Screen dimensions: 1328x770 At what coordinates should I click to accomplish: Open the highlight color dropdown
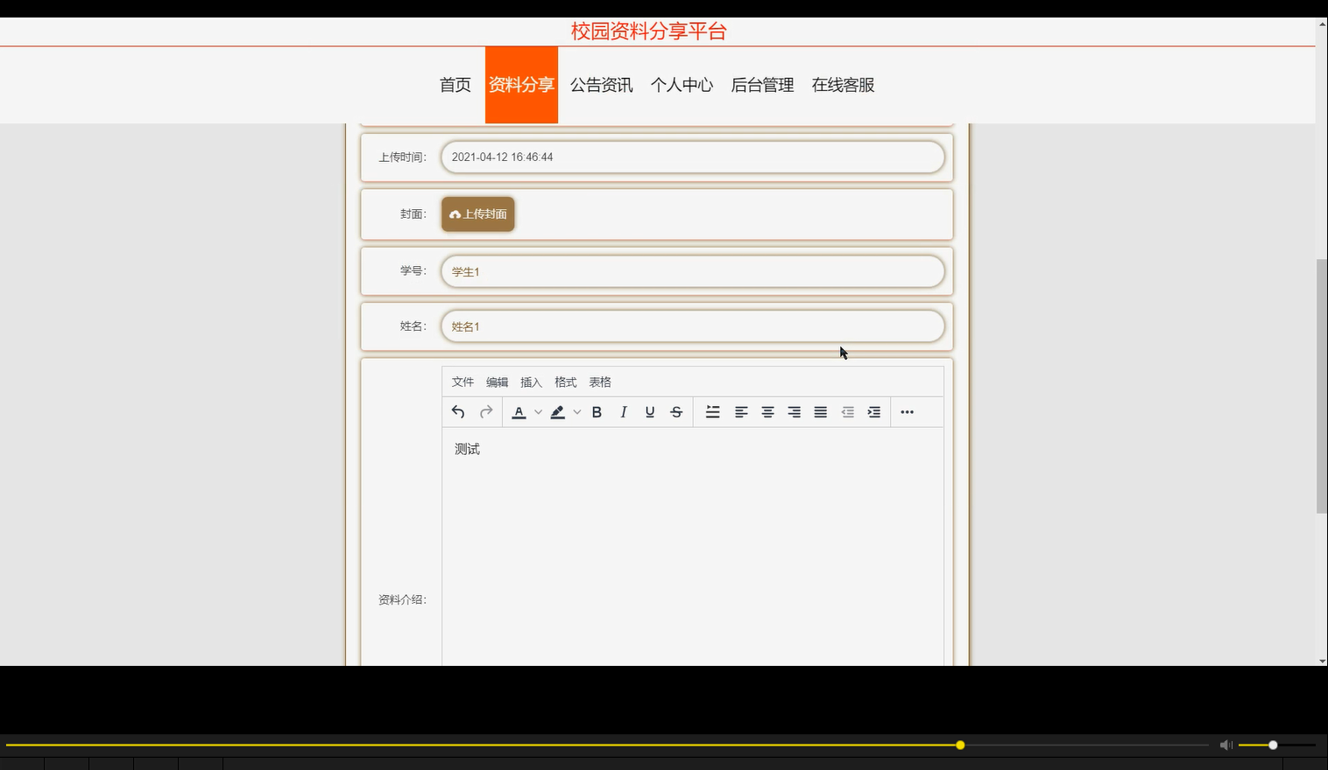click(x=576, y=411)
